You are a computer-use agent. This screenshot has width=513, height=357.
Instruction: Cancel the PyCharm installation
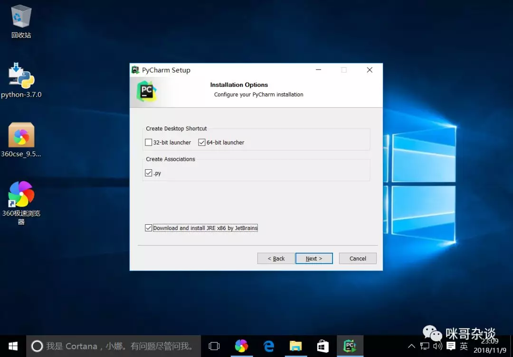pyautogui.click(x=358, y=258)
